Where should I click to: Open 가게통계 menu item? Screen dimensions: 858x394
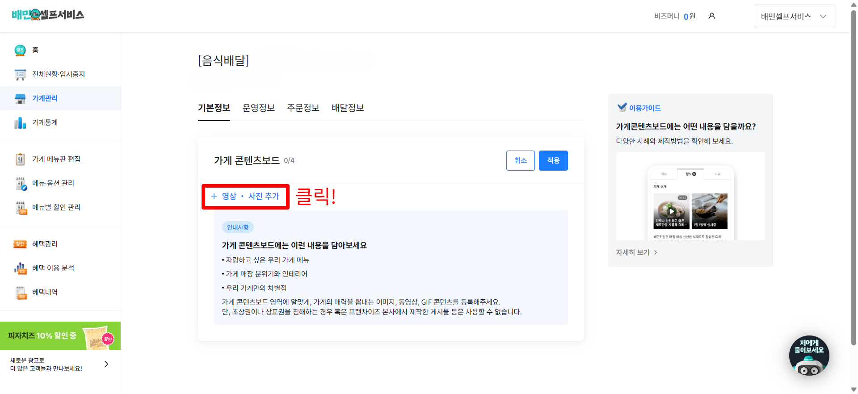60,122
